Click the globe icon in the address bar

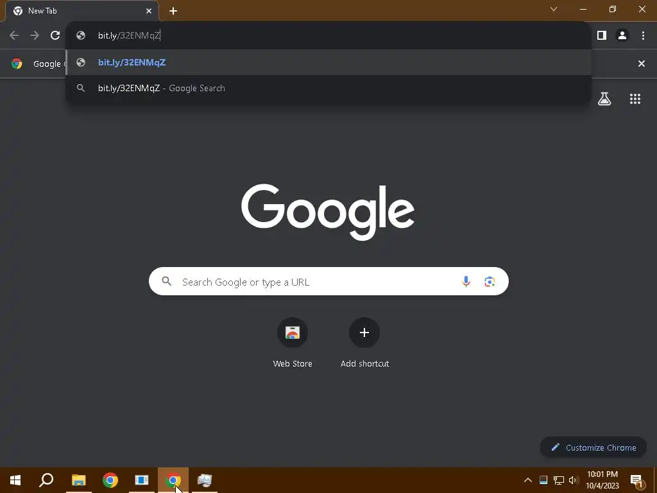[x=81, y=35]
